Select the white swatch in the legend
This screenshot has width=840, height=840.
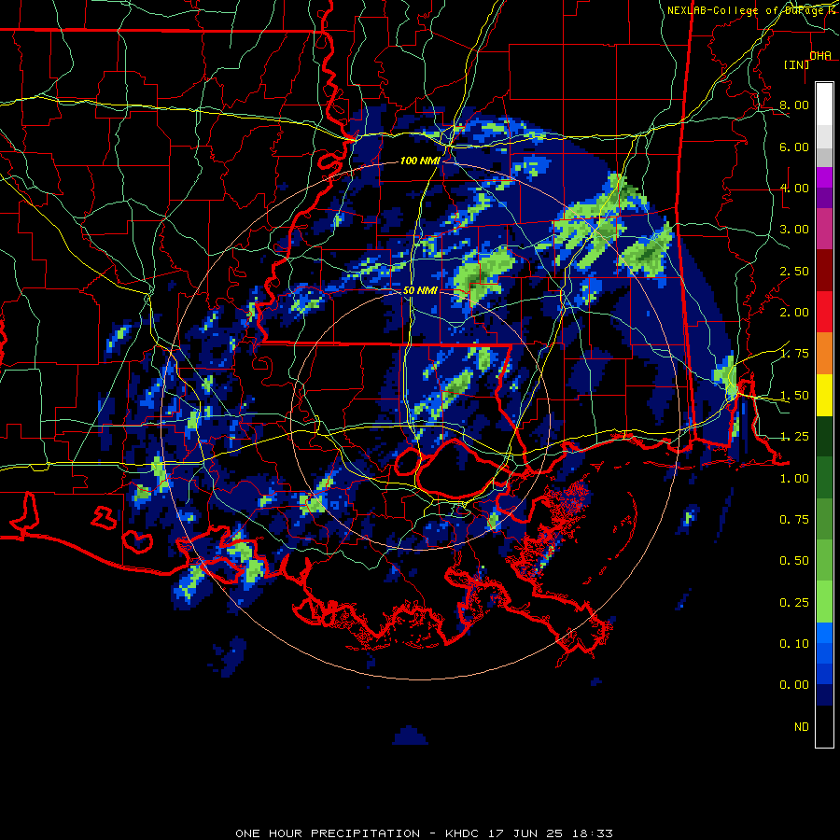tap(824, 105)
